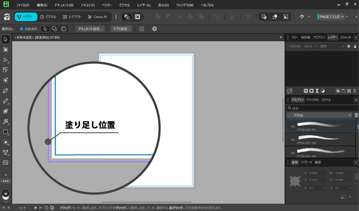The image size is (359, 211).
Task: Switch to the スウォッチ tab
Action: [x=345, y=37]
